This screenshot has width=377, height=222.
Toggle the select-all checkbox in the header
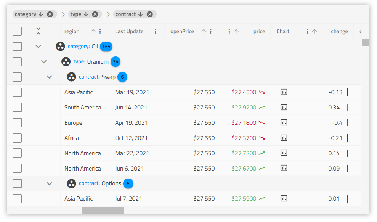(x=17, y=31)
